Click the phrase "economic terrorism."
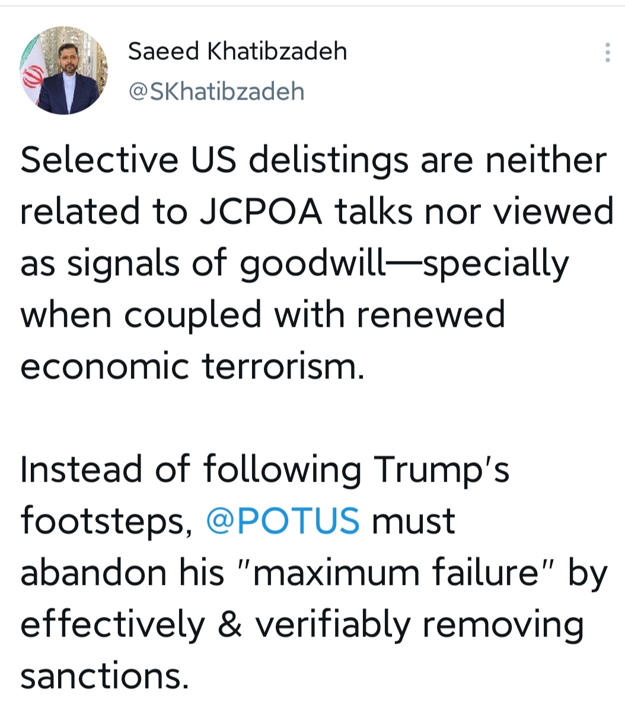 tap(193, 365)
